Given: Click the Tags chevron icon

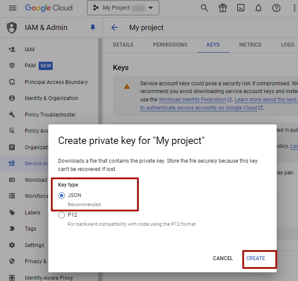Looking at the screenshot, I should pyautogui.click(x=12, y=228).
